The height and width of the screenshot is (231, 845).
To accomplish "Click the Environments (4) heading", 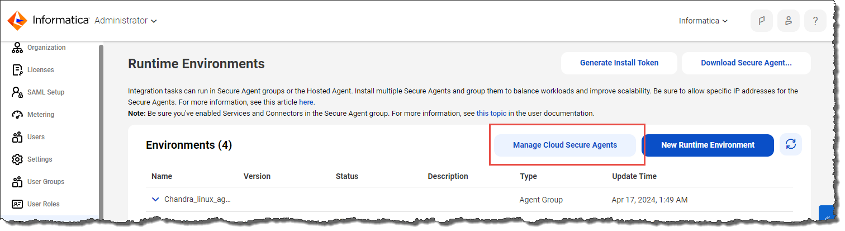I will click(189, 145).
